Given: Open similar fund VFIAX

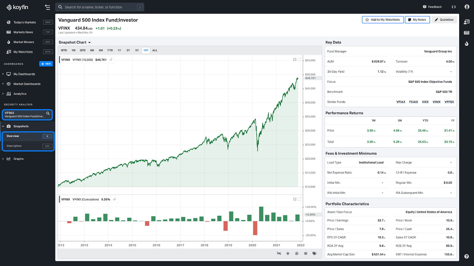Looking at the screenshot, I should (x=401, y=102).
